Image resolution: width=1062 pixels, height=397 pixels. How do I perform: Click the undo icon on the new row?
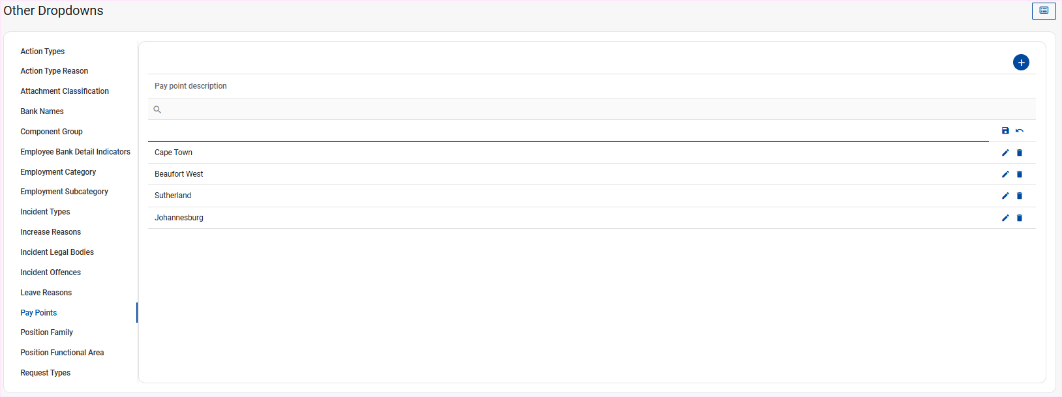click(1020, 131)
